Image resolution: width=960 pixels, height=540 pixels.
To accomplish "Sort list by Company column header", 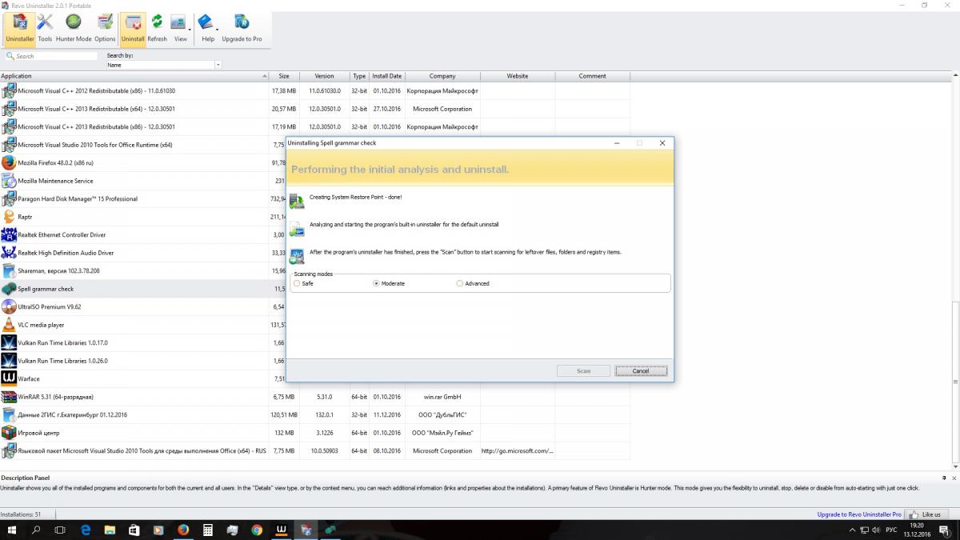I will [x=442, y=76].
